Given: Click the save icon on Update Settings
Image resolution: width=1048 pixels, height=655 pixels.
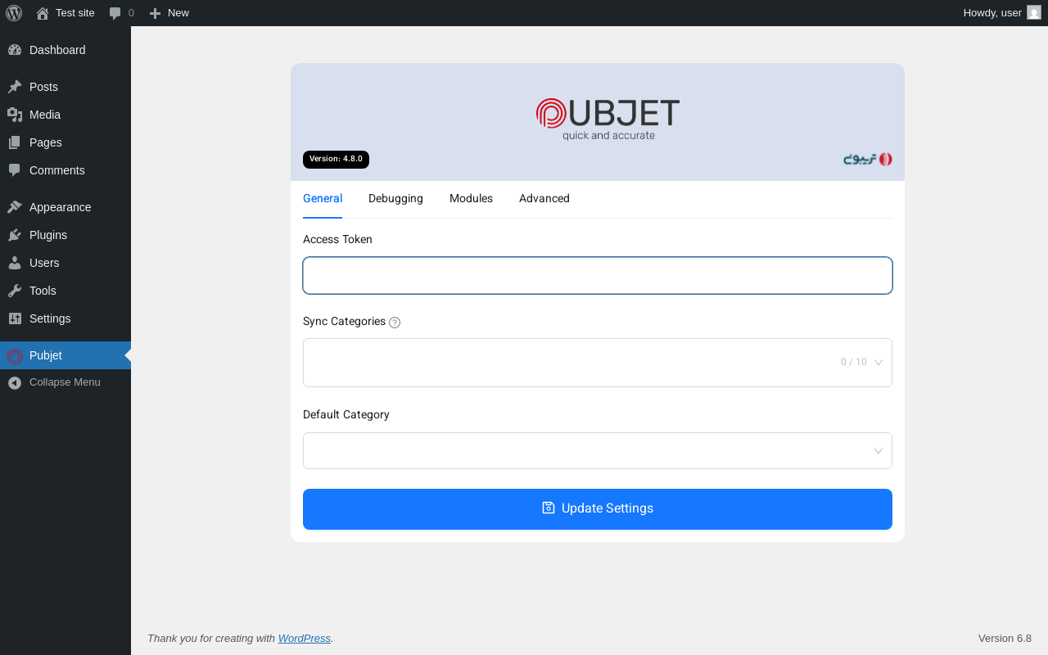Looking at the screenshot, I should [x=549, y=508].
